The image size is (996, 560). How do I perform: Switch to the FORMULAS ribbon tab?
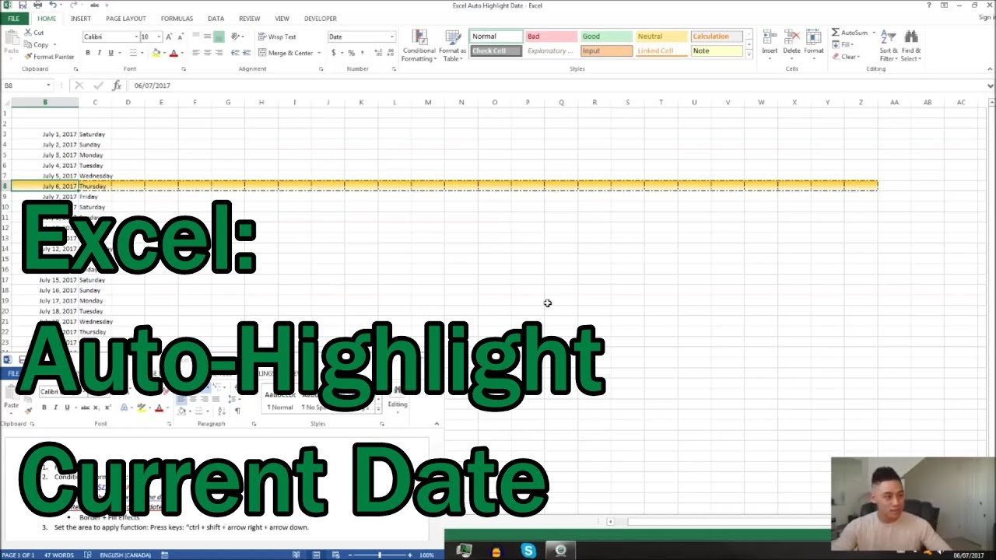pos(177,19)
